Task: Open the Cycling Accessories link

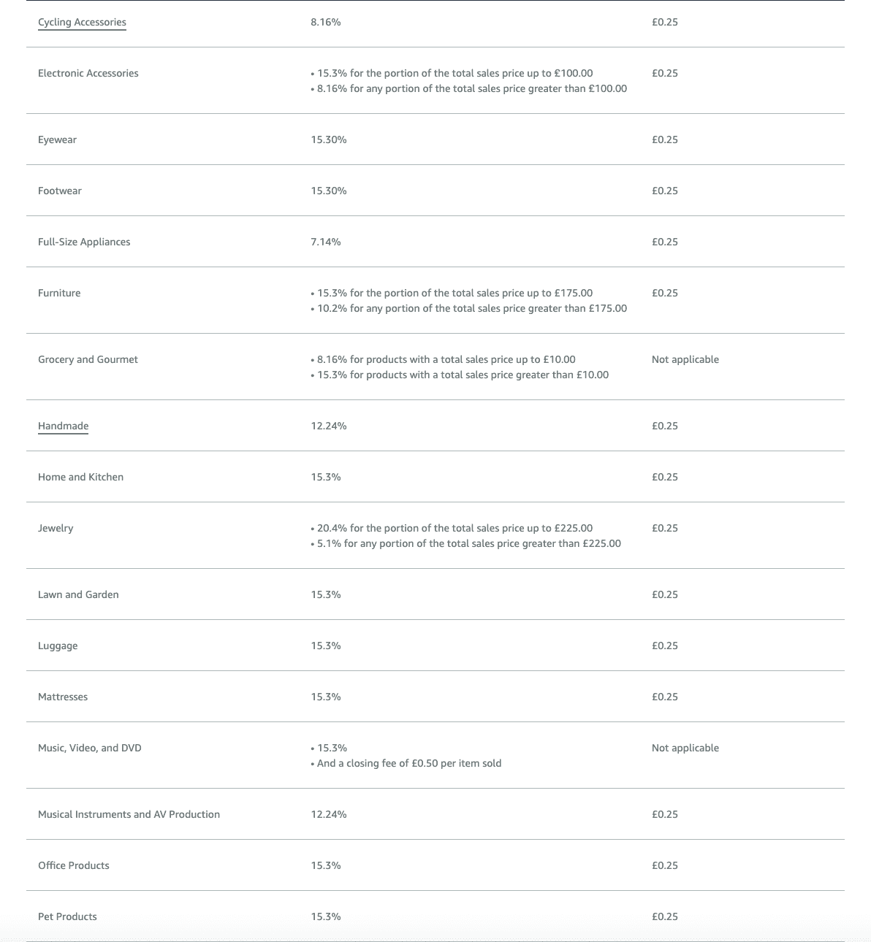Action: click(x=82, y=23)
